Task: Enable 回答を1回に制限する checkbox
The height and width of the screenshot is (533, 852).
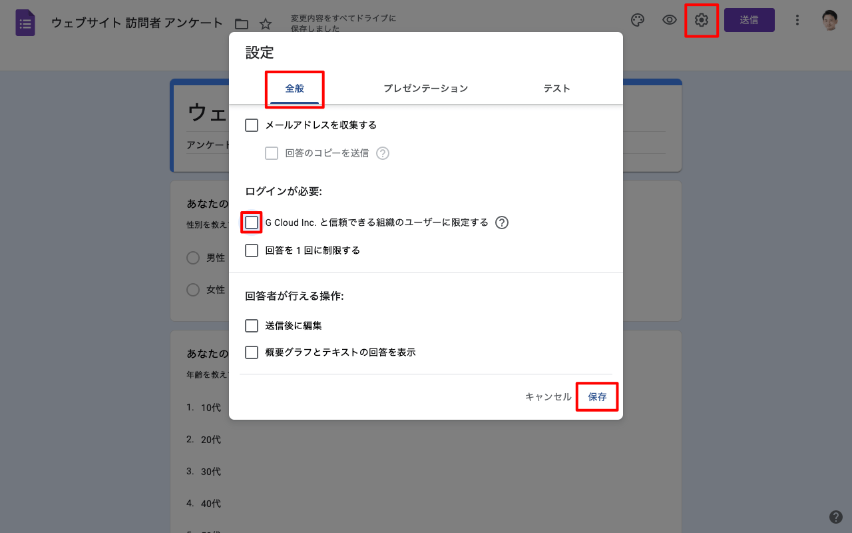Action: 252,251
